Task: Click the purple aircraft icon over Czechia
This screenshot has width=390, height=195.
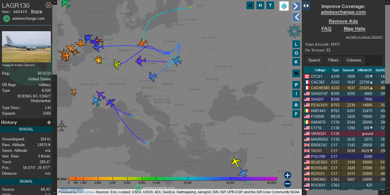Action: tap(140, 61)
